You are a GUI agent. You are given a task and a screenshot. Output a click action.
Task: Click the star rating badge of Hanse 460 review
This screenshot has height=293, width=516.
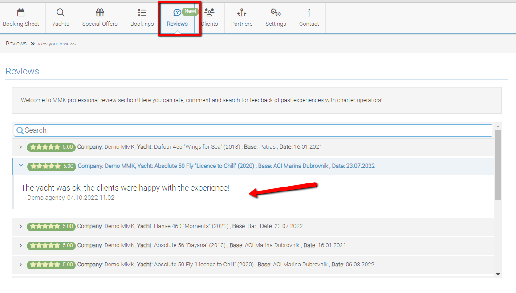pos(51,227)
